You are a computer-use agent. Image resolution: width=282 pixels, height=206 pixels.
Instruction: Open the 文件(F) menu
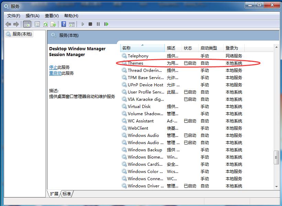pos(14,16)
